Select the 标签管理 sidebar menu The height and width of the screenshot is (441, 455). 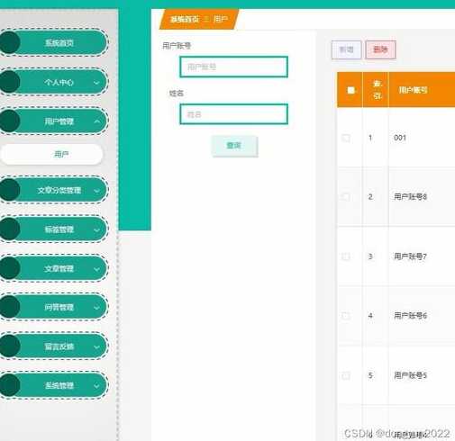(53, 229)
